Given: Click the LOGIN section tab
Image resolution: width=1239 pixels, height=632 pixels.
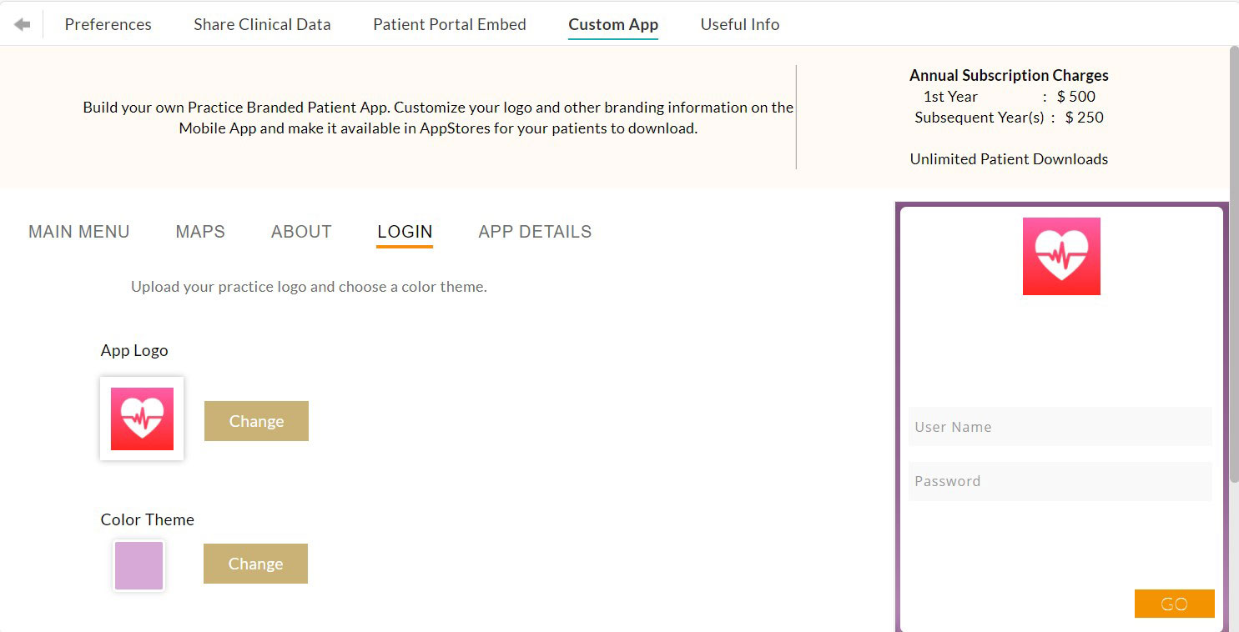Looking at the screenshot, I should [x=405, y=232].
